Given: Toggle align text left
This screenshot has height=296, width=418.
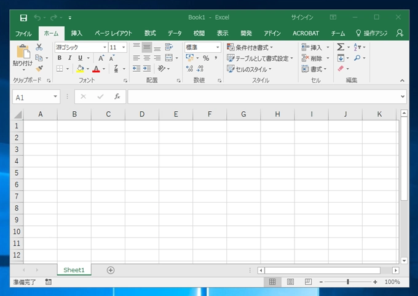Looking at the screenshot, I should [x=136, y=58].
